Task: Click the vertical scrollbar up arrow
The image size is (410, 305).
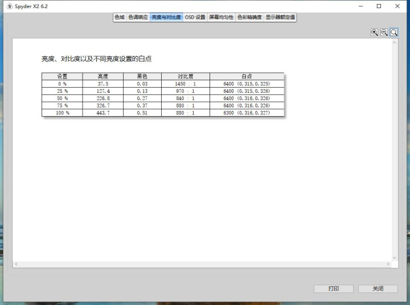Action: click(x=395, y=42)
